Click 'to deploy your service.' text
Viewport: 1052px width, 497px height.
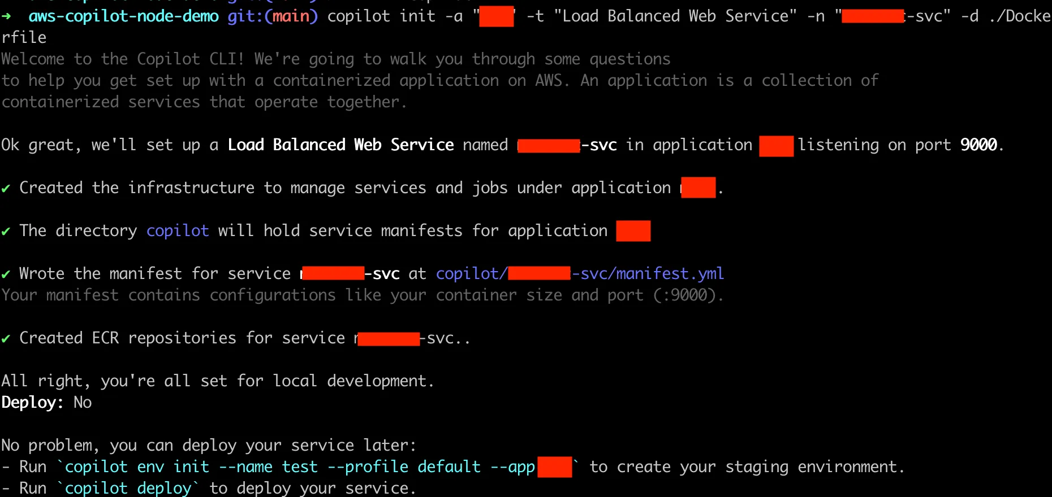tap(313, 489)
